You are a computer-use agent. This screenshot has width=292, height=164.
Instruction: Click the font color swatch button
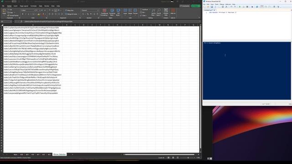pyautogui.click(x=43, y=14)
